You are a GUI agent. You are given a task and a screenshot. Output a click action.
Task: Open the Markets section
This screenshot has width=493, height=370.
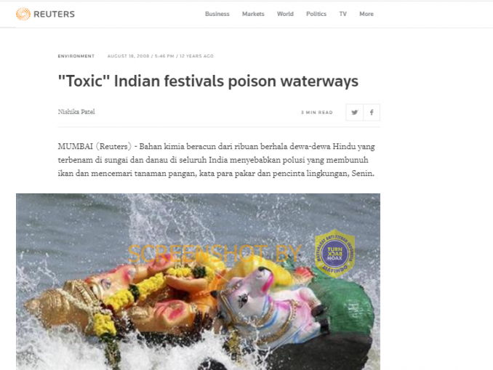pos(253,14)
